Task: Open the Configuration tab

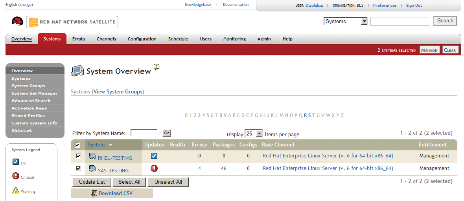Action: coord(142,39)
